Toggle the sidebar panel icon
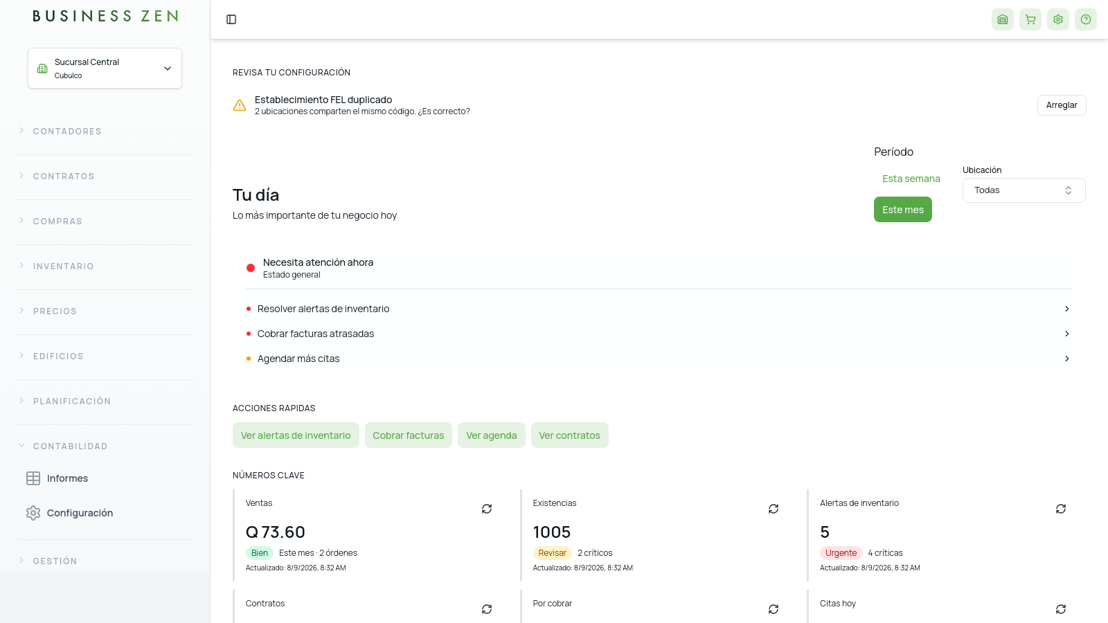The width and height of the screenshot is (1108, 623). point(231,19)
